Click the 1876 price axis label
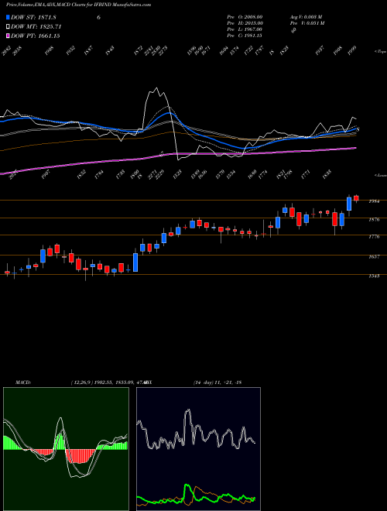Screen dimensions: 387x511 [374, 220]
